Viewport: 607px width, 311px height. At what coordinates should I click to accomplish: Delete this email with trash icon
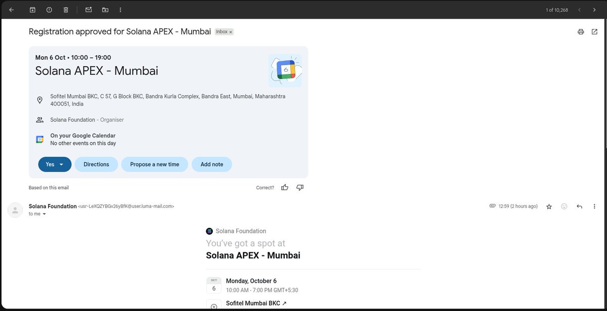coord(66,10)
